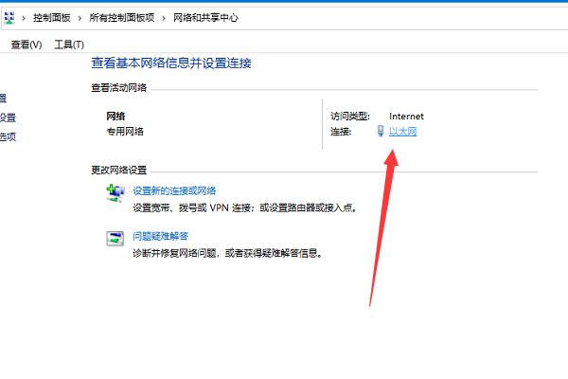The width and height of the screenshot is (568, 379).
Task: Open the 查看(V) menu
Action: 27,45
